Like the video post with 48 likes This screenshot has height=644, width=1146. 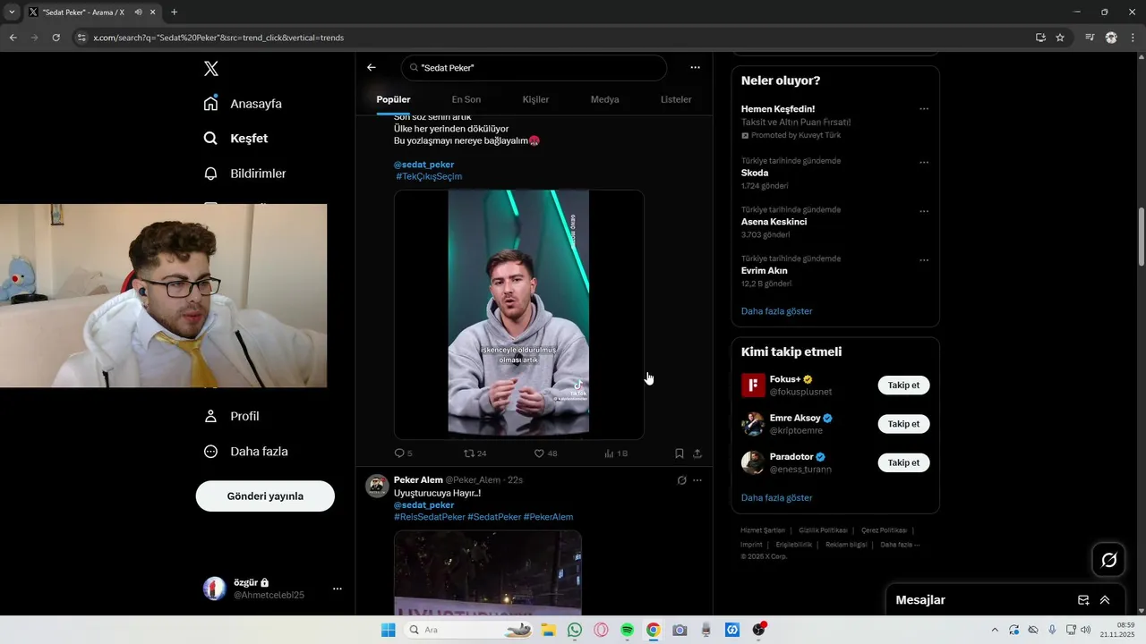point(545,453)
